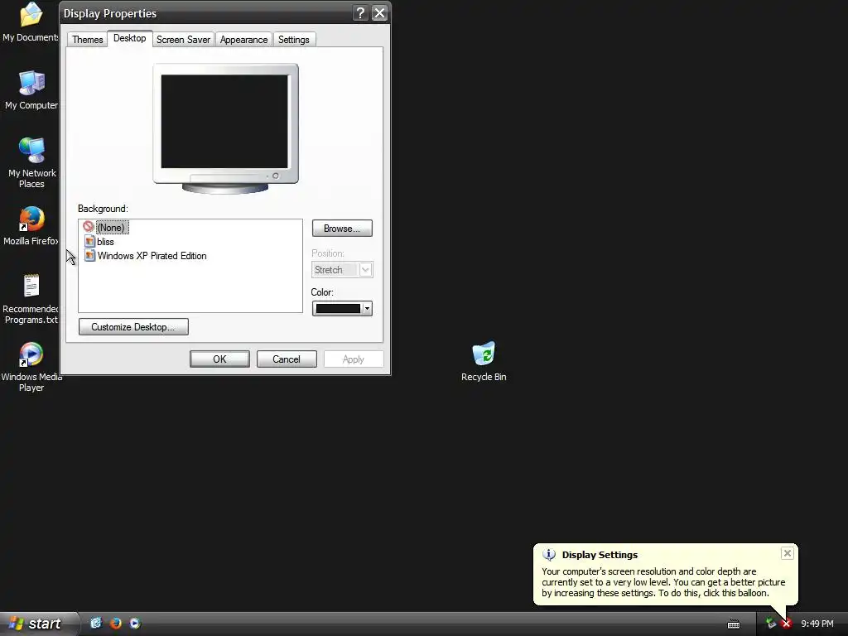This screenshot has width=848, height=636.
Task: Open the Screen Saver tab
Action: (x=183, y=40)
